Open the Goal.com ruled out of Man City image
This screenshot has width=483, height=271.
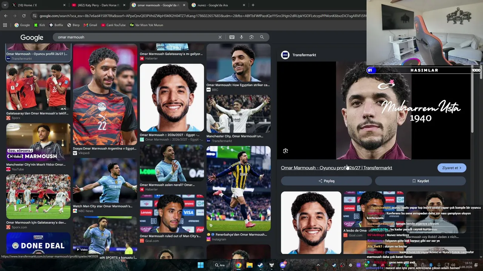(x=172, y=214)
